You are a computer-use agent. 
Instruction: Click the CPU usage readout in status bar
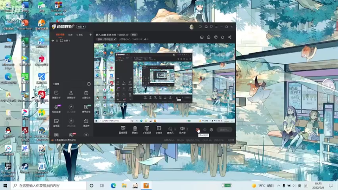pyautogui.click(x=207, y=140)
